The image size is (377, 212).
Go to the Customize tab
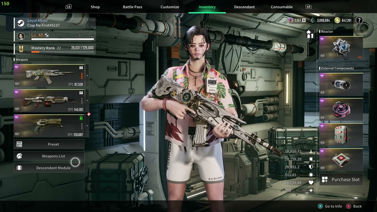click(x=170, y=7)
